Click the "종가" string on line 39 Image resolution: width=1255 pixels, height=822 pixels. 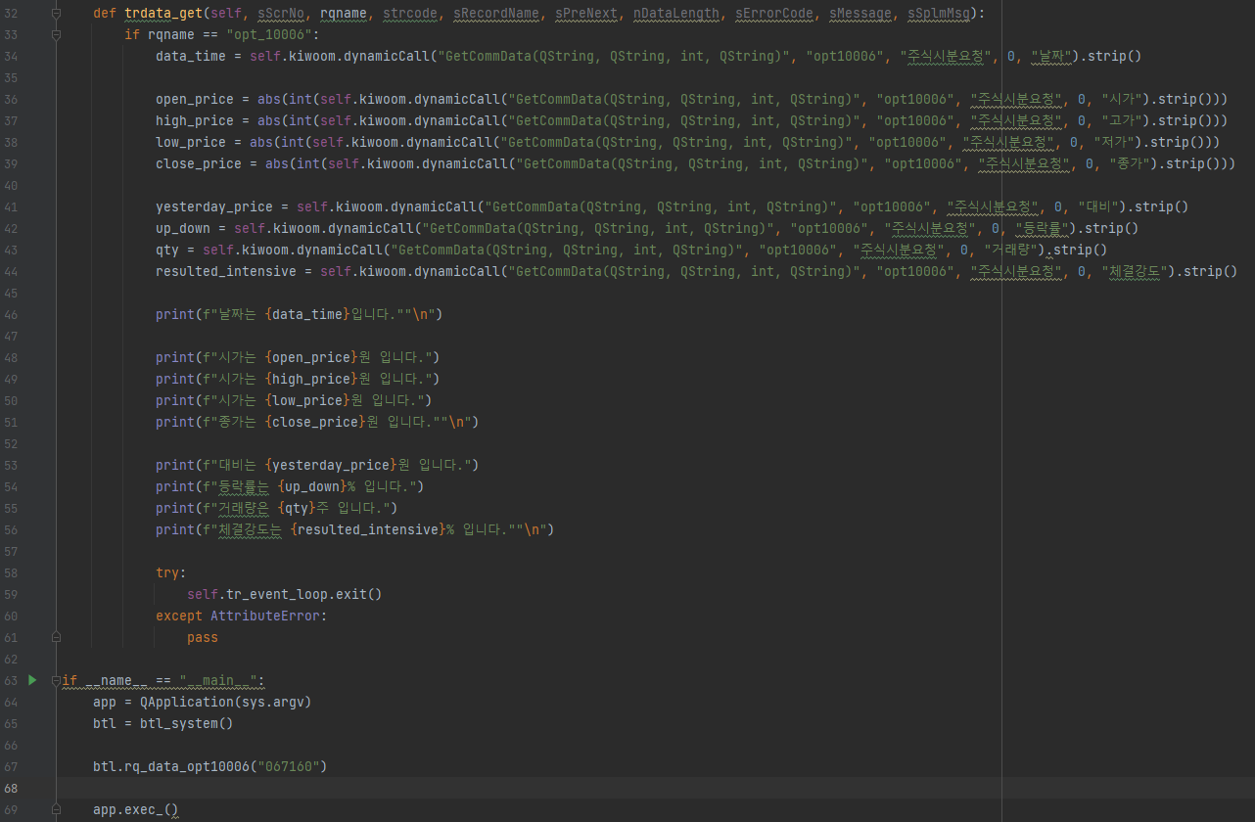[x=1132, y=163]
